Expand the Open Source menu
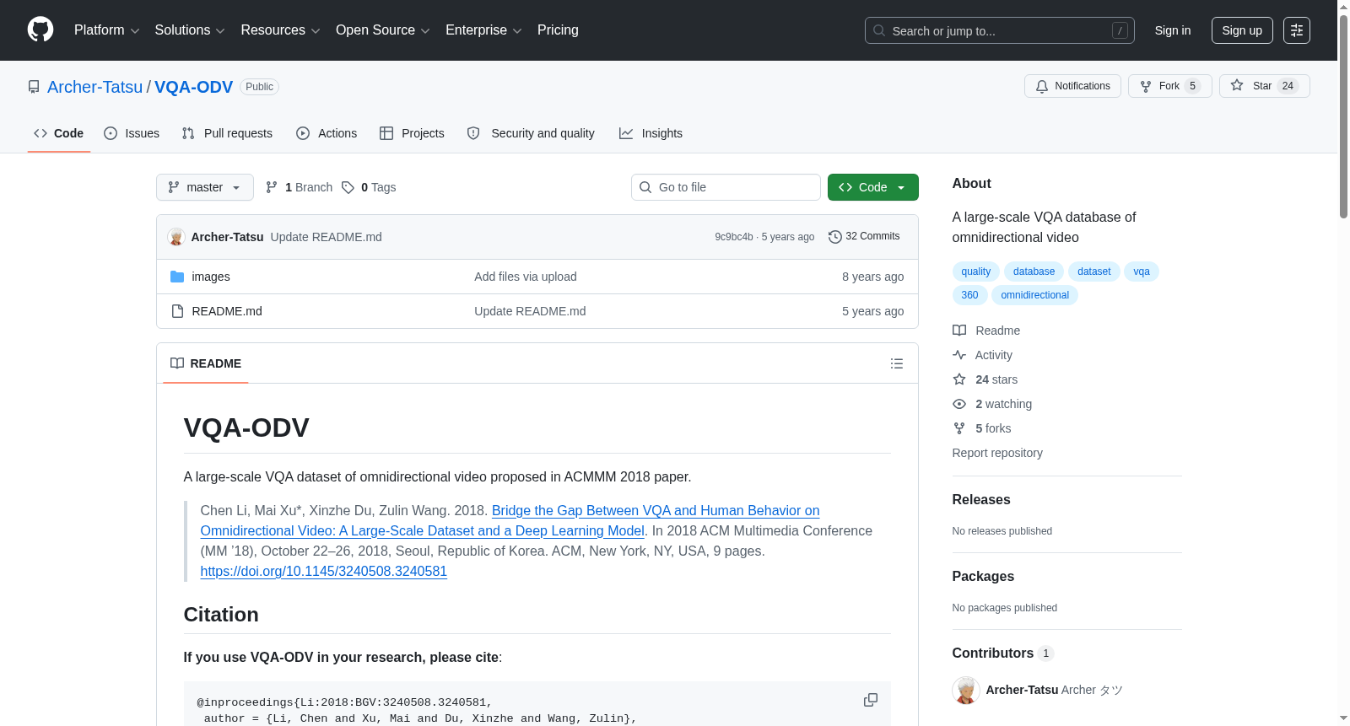The height and width of the screenshot is (726, 1350). click(383, 30)
